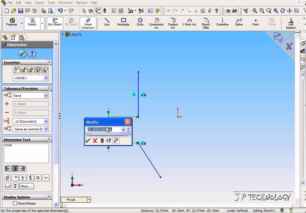The image size is (306, 213).
Task: Collapse the Dimension Text section
Action: click(49, 139)
